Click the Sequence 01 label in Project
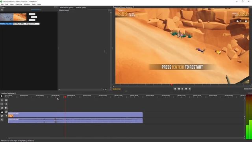This screenshot has width=252, height=142. coord(31,24)
